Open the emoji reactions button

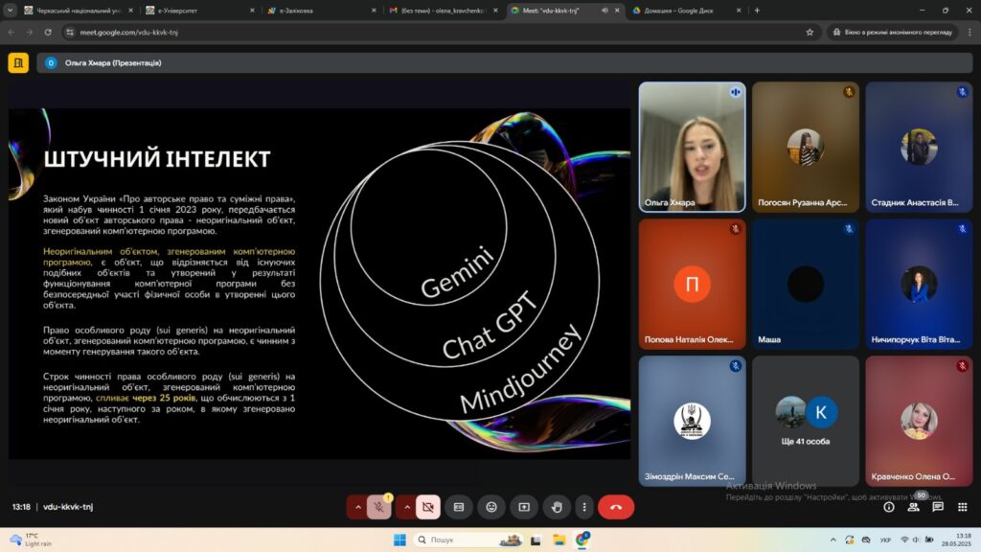[491, 507]
